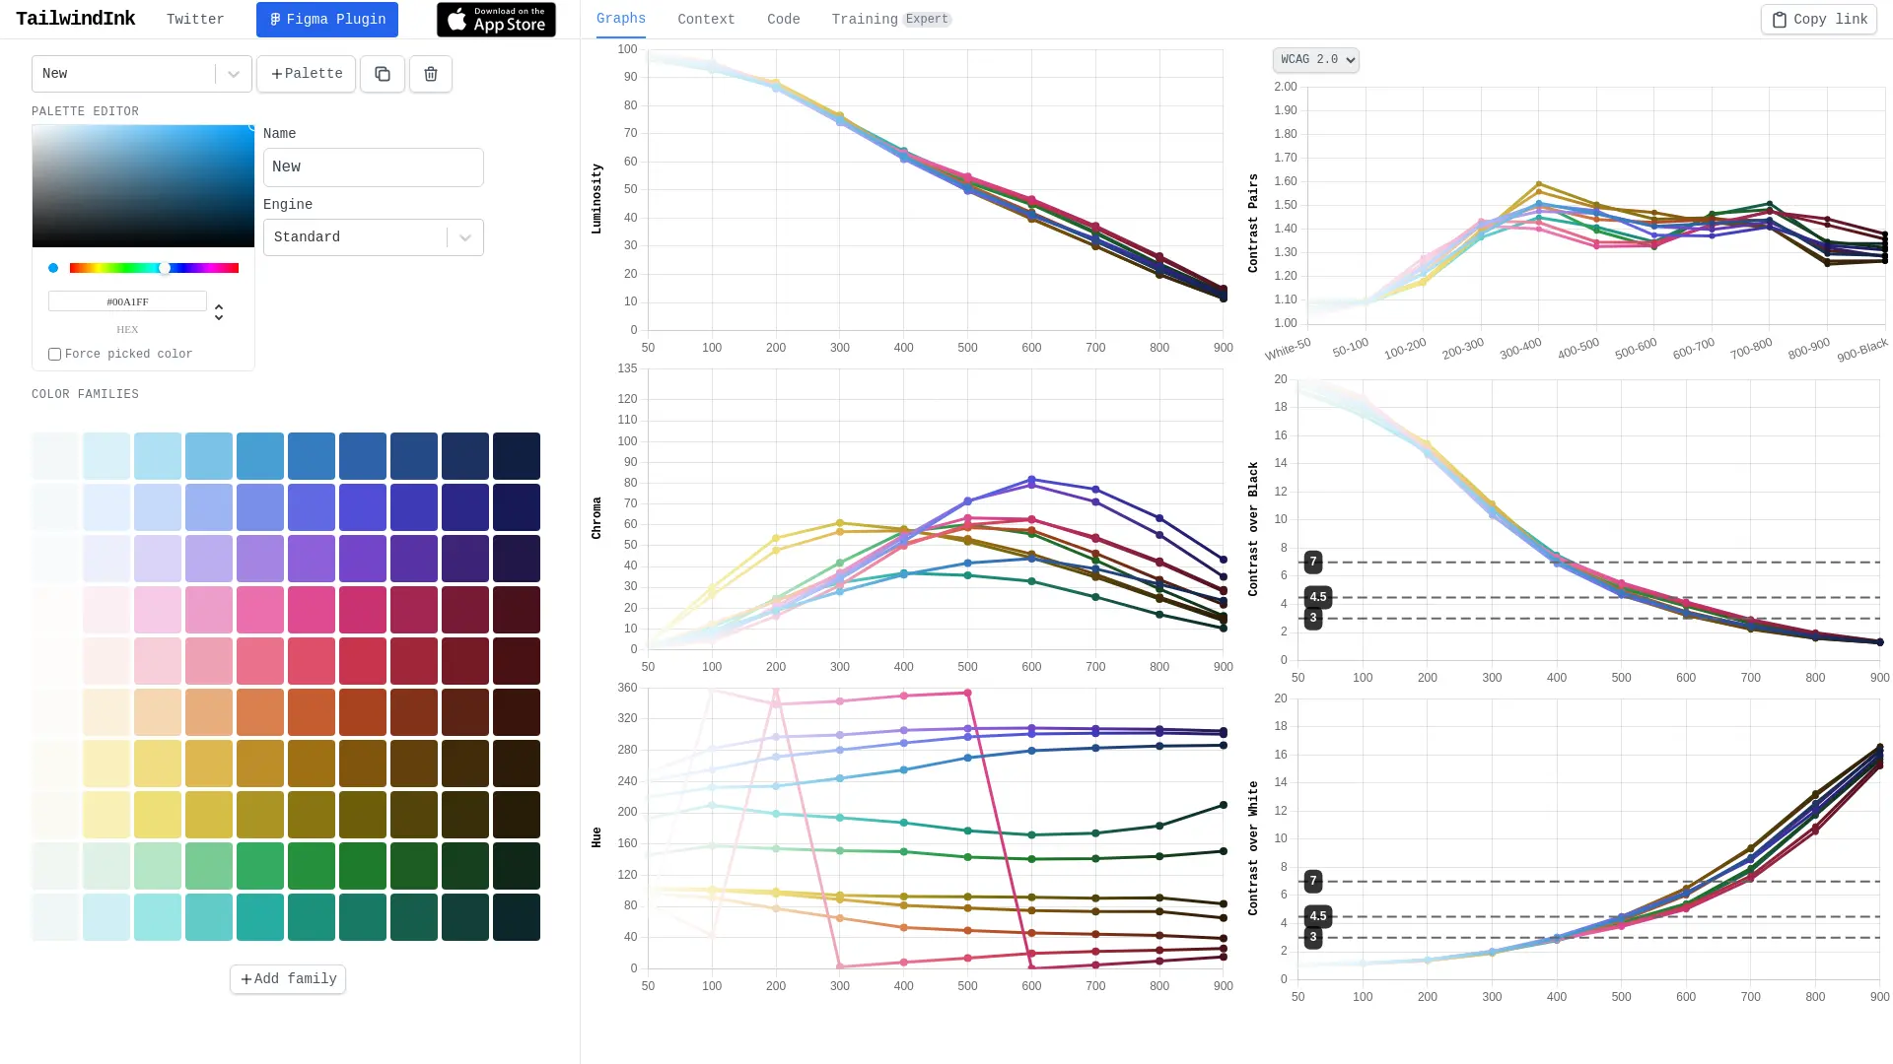Expand the Standard engine dropdown
Screen dimensions: 1893x1064
click(373, 237)
